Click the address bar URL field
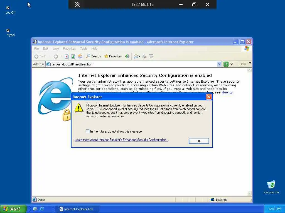Image resolution: width=285 pixels, height=213 pixels. pyautogui.click(x=134, y=64)
